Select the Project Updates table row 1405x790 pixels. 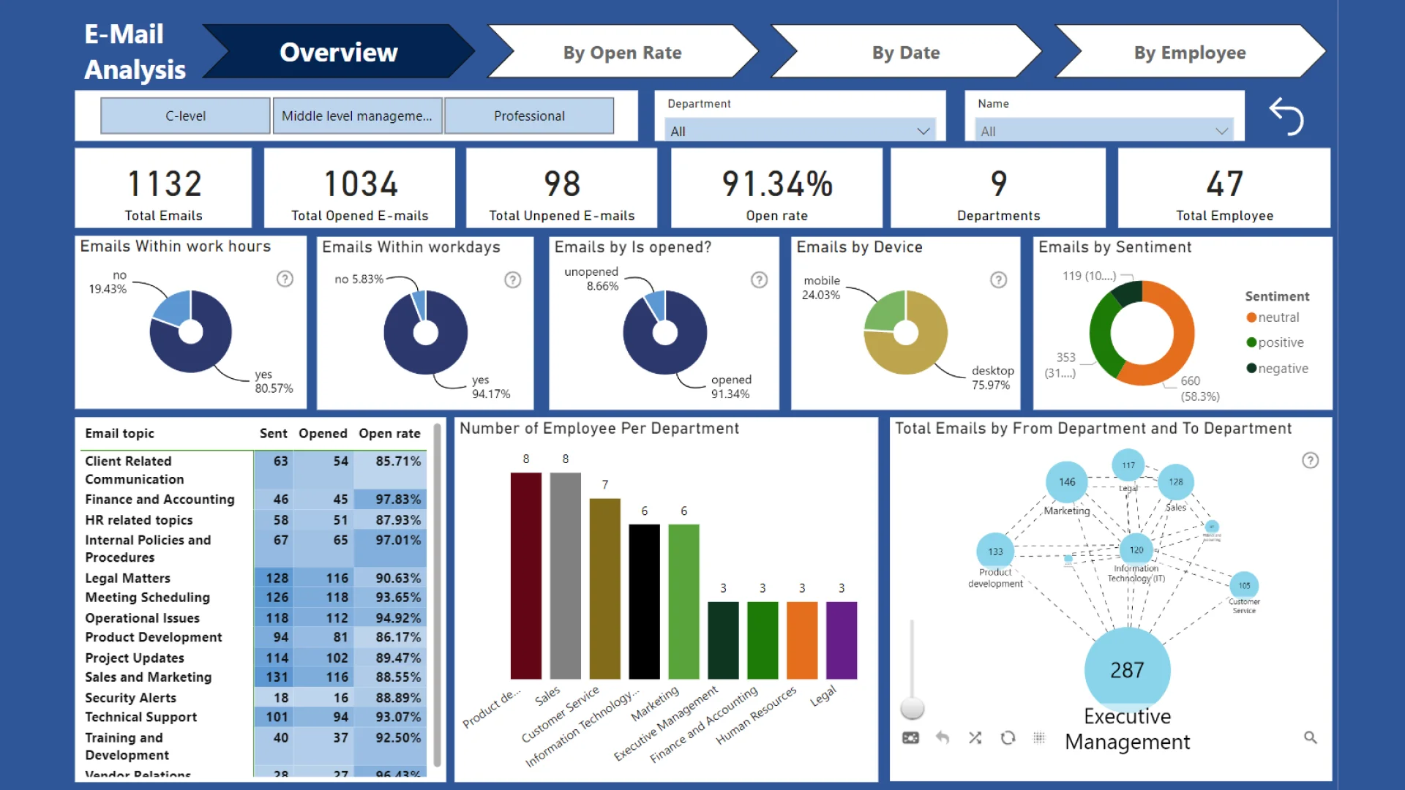(x=253, y=658)
